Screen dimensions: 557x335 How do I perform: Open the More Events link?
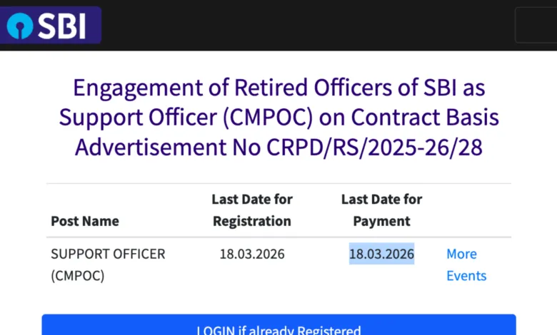click(x=466, y=264)
